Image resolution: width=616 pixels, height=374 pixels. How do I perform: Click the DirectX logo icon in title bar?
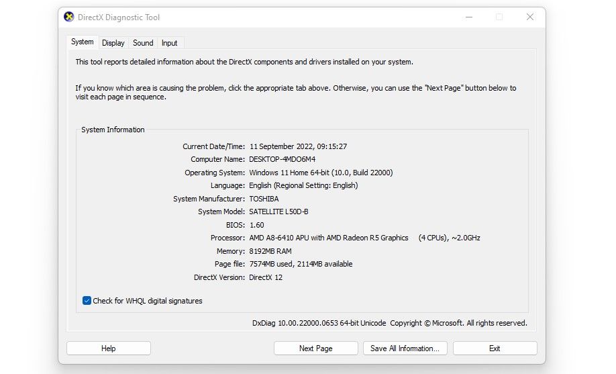click(68, 17)
